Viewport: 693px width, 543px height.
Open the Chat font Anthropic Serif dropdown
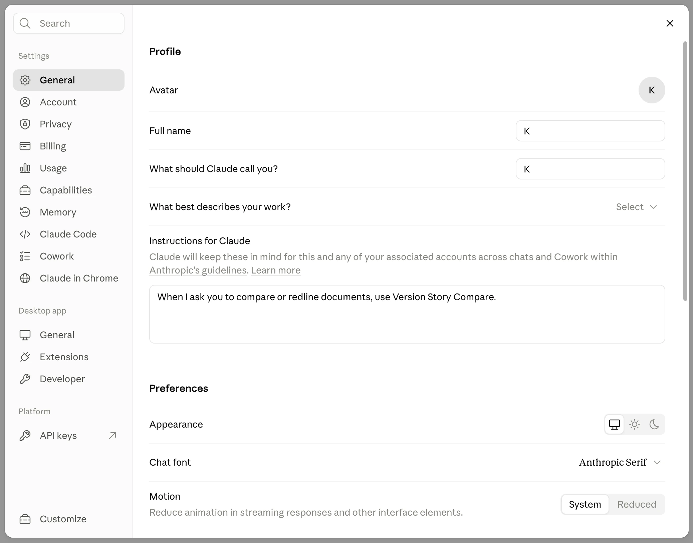point(620,462)
